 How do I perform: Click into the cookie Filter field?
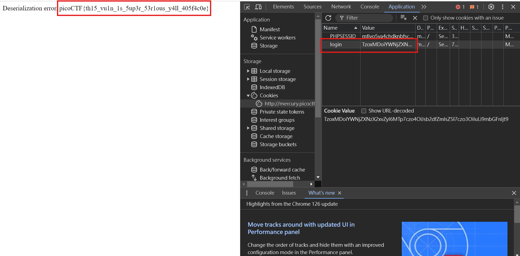(x=364, y=18)
